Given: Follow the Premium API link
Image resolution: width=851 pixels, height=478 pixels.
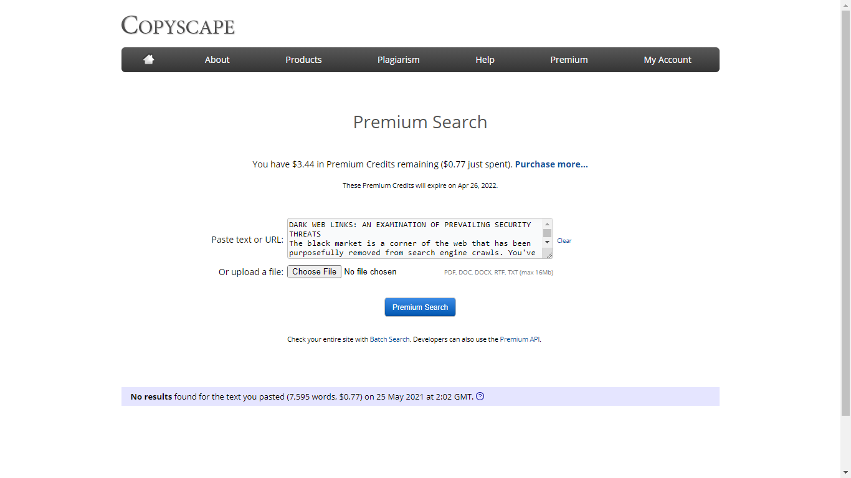Looking at the screenshot, I should pos(520,340).
